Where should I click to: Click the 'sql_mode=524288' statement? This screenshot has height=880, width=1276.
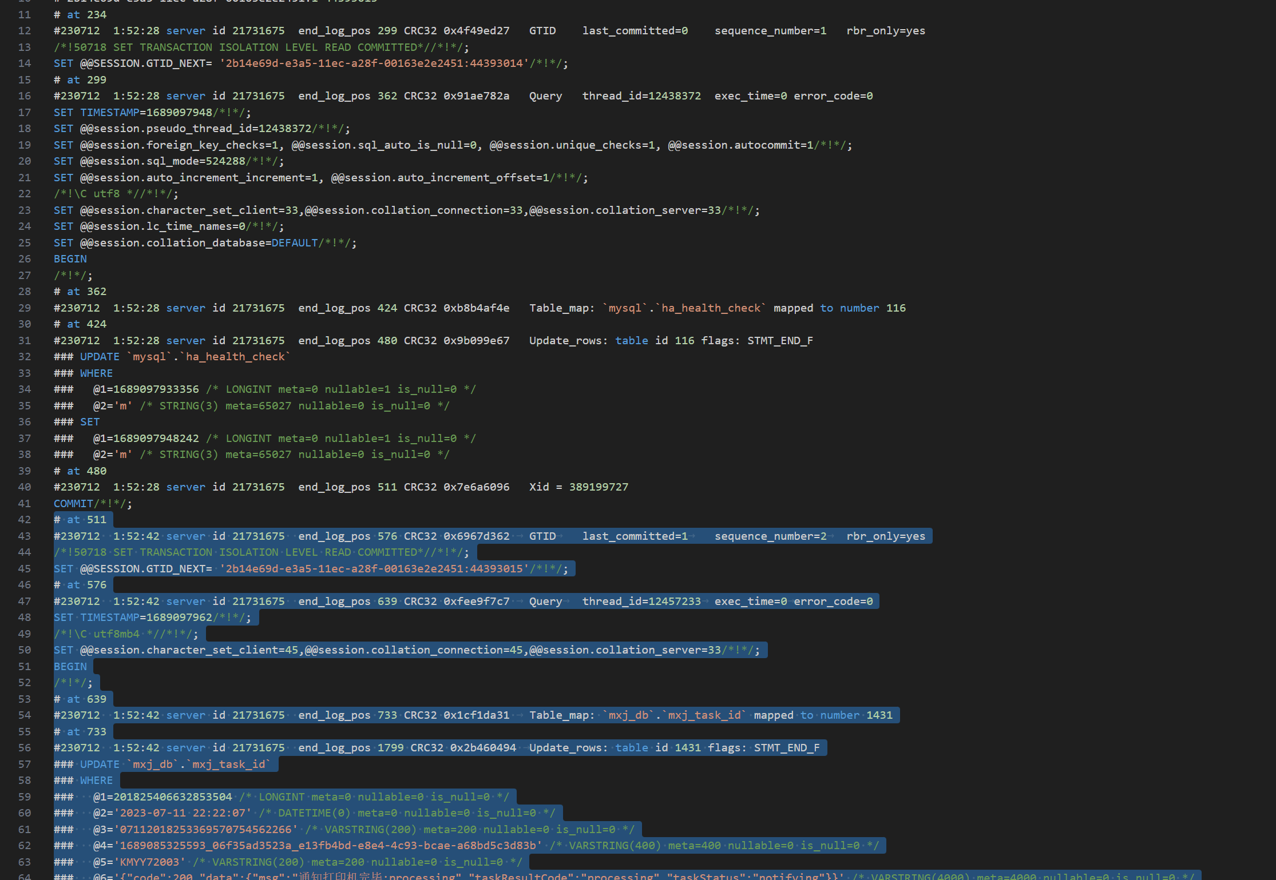[169, 161]
